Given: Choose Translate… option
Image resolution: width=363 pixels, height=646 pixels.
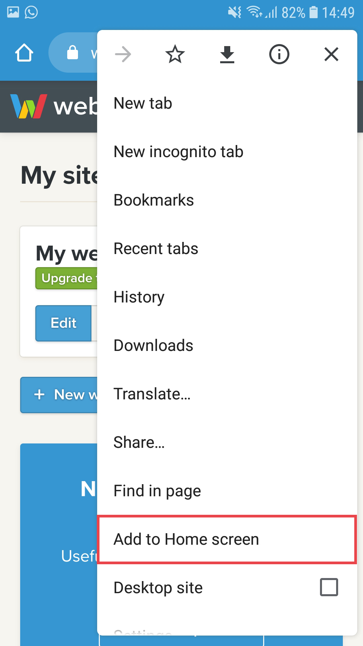Looking at the screenshot, I should pyautogui.click(x=152, y=394).
